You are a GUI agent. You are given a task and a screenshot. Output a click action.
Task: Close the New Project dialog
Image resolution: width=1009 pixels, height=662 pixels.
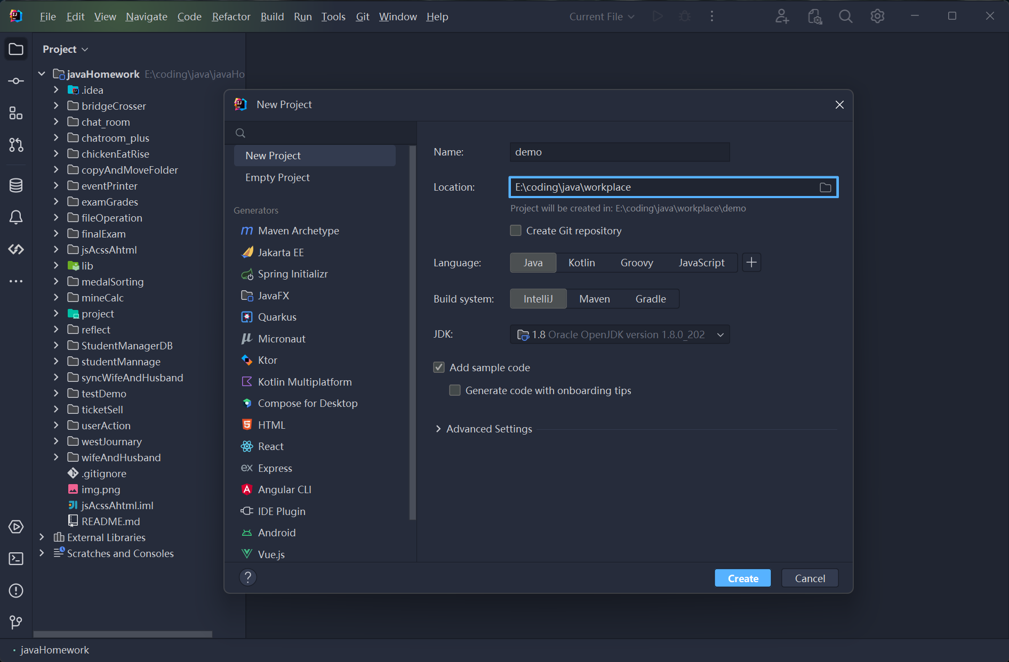click(x=839, y=105)
